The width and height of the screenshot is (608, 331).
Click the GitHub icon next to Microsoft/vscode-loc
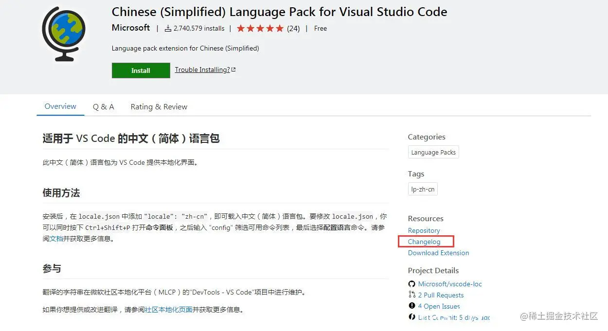[x=412, y=284]
